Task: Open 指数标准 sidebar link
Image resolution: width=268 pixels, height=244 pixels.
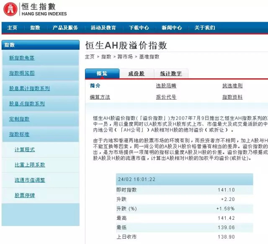Action: [19, 134]
